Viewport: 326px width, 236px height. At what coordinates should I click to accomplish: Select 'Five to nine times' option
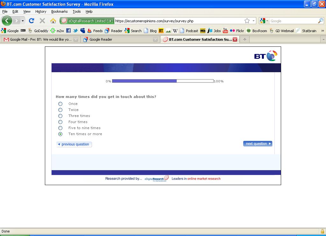(60, 128)
